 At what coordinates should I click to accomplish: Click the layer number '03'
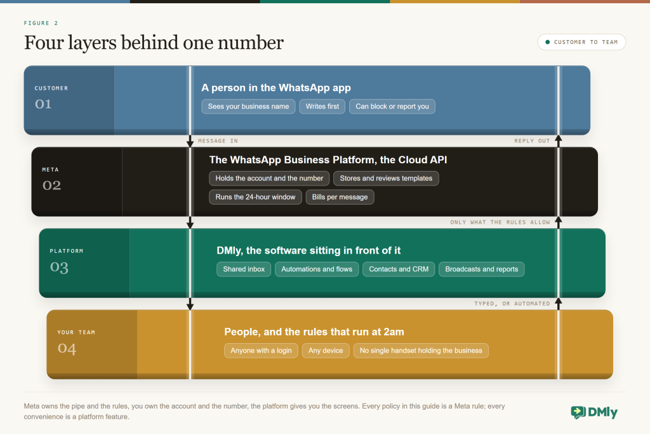(59, 267)
